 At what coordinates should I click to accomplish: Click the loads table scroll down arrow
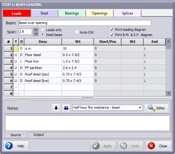pos(168,94)
